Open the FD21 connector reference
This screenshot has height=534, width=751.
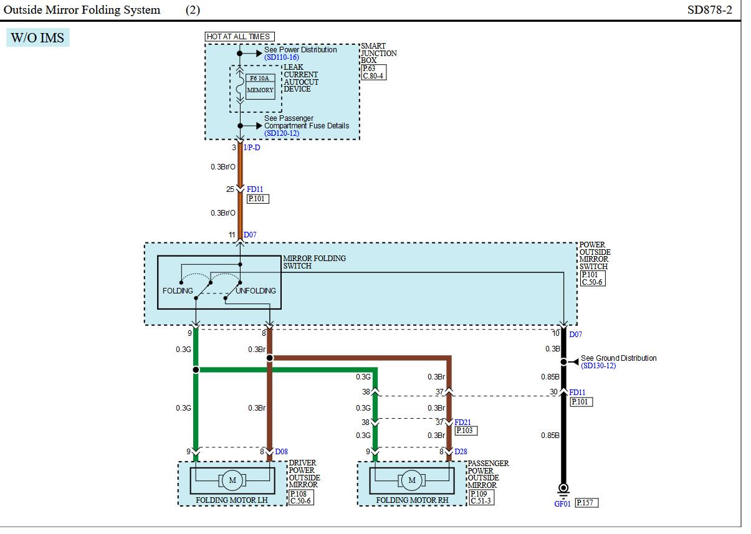[x=463, y=422]
